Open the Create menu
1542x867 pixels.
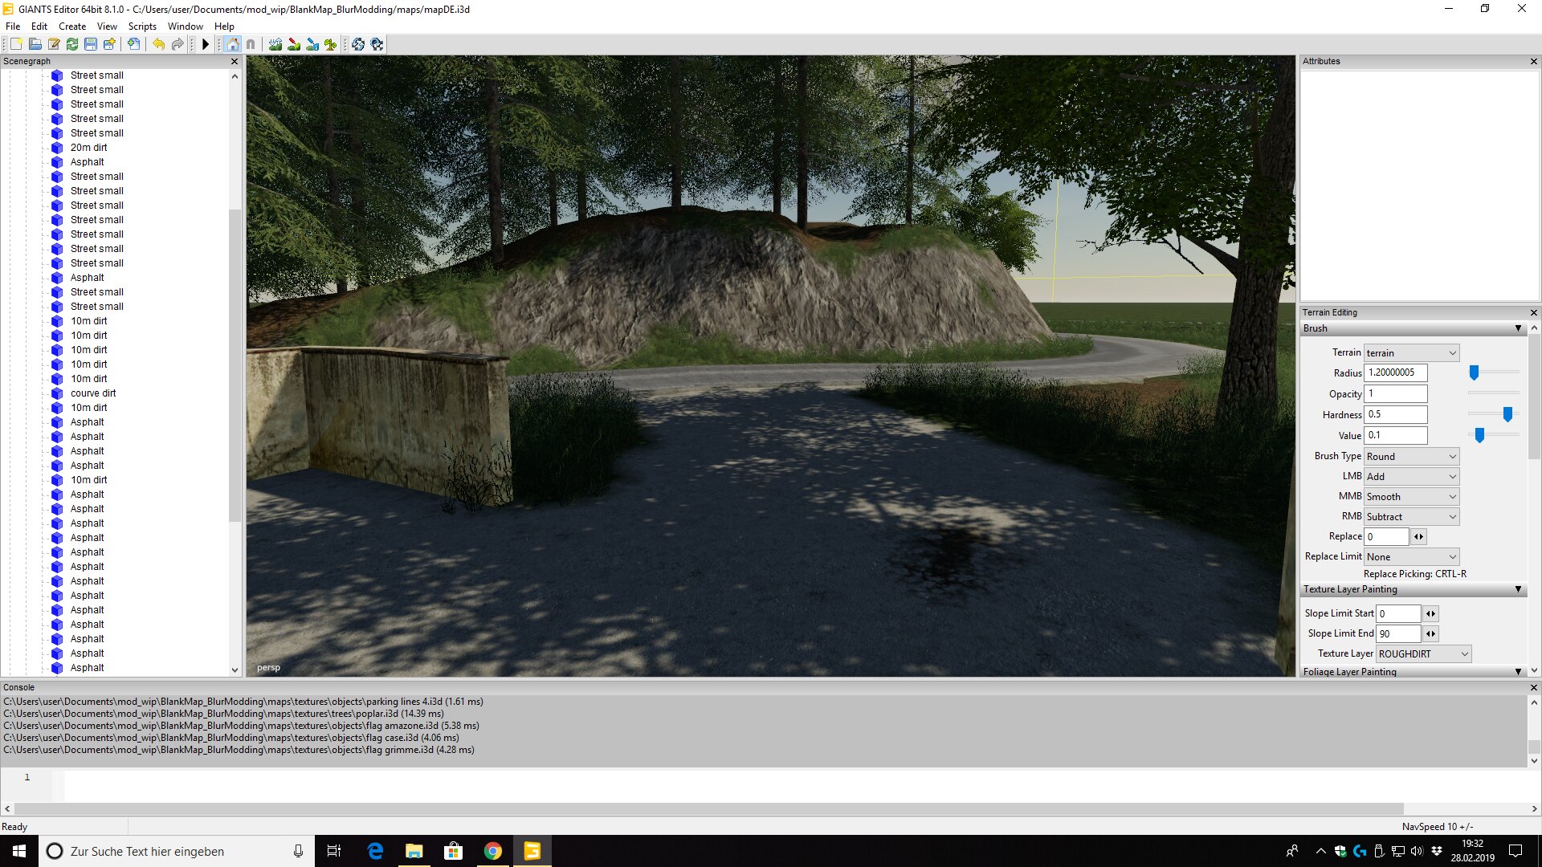(72, 26)
